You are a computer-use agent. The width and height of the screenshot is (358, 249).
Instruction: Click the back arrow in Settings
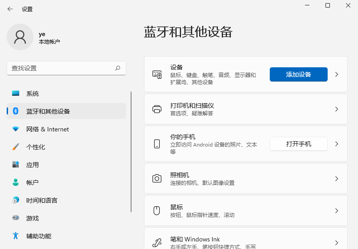[10, 9]
